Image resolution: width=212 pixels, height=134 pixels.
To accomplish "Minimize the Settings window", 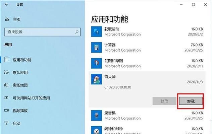I will click(x=181, y=4).
